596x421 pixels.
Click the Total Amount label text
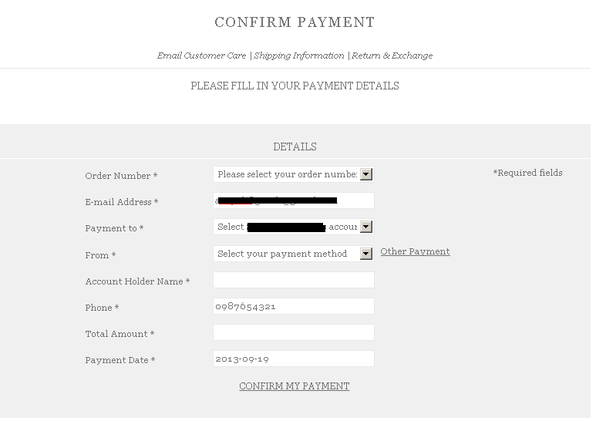(120, 334)
